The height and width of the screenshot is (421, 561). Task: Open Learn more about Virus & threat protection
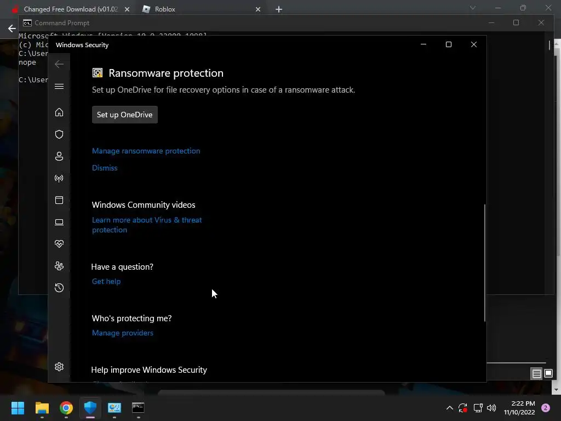(x=147, y=225)
